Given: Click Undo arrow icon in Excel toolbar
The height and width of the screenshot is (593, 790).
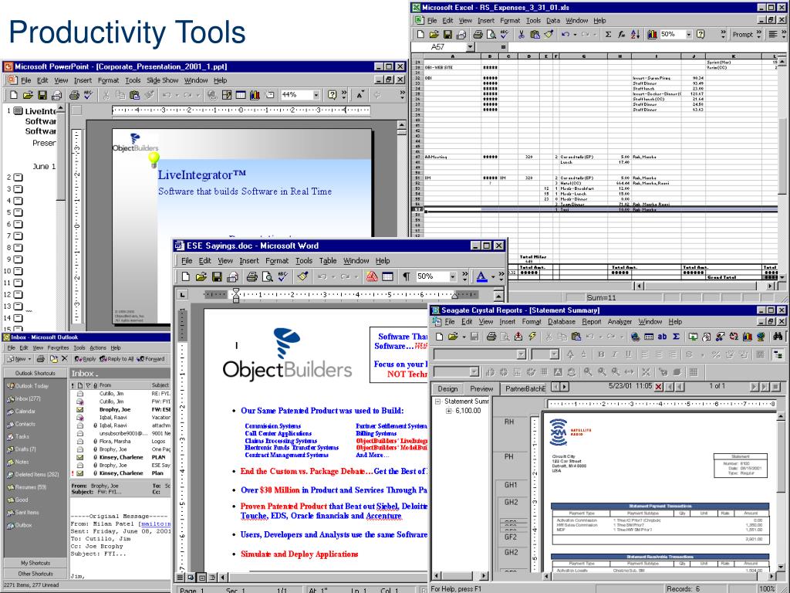Looking at the screenshot, I should (565, 34).
